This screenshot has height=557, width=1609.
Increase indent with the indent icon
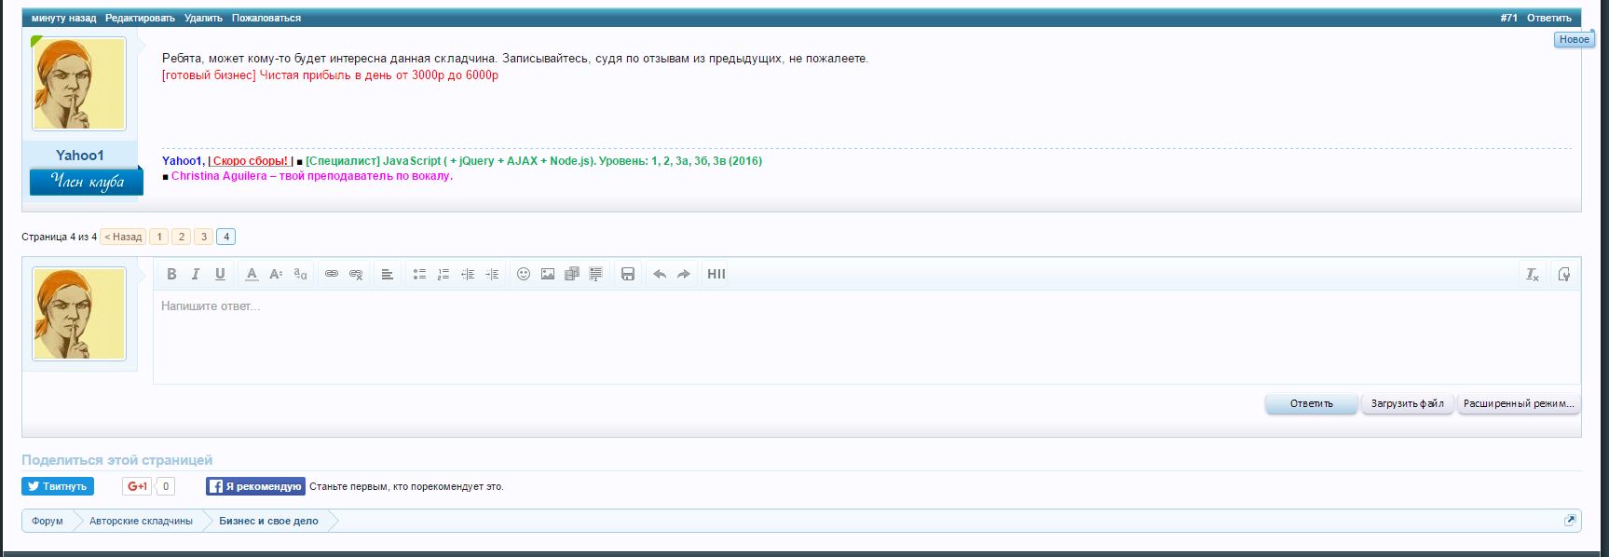click(x=492, y=274)
